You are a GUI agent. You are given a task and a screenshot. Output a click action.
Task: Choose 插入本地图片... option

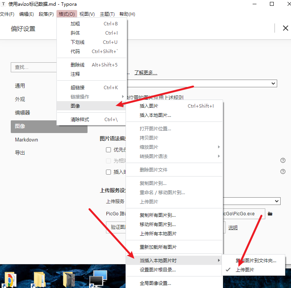174,115
